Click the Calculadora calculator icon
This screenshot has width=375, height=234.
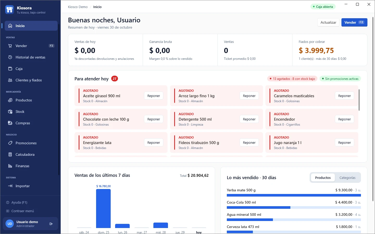tap(10, 154)
